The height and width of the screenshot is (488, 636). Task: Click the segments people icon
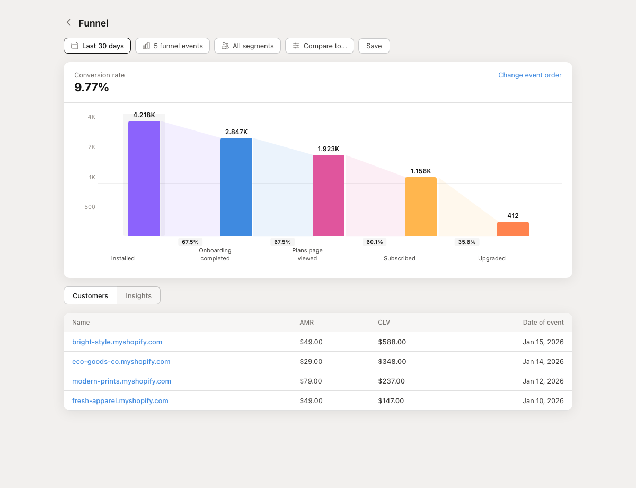tap(225, 46)
